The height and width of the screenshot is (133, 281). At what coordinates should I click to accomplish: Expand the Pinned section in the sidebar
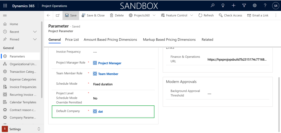tap(35, 39)
